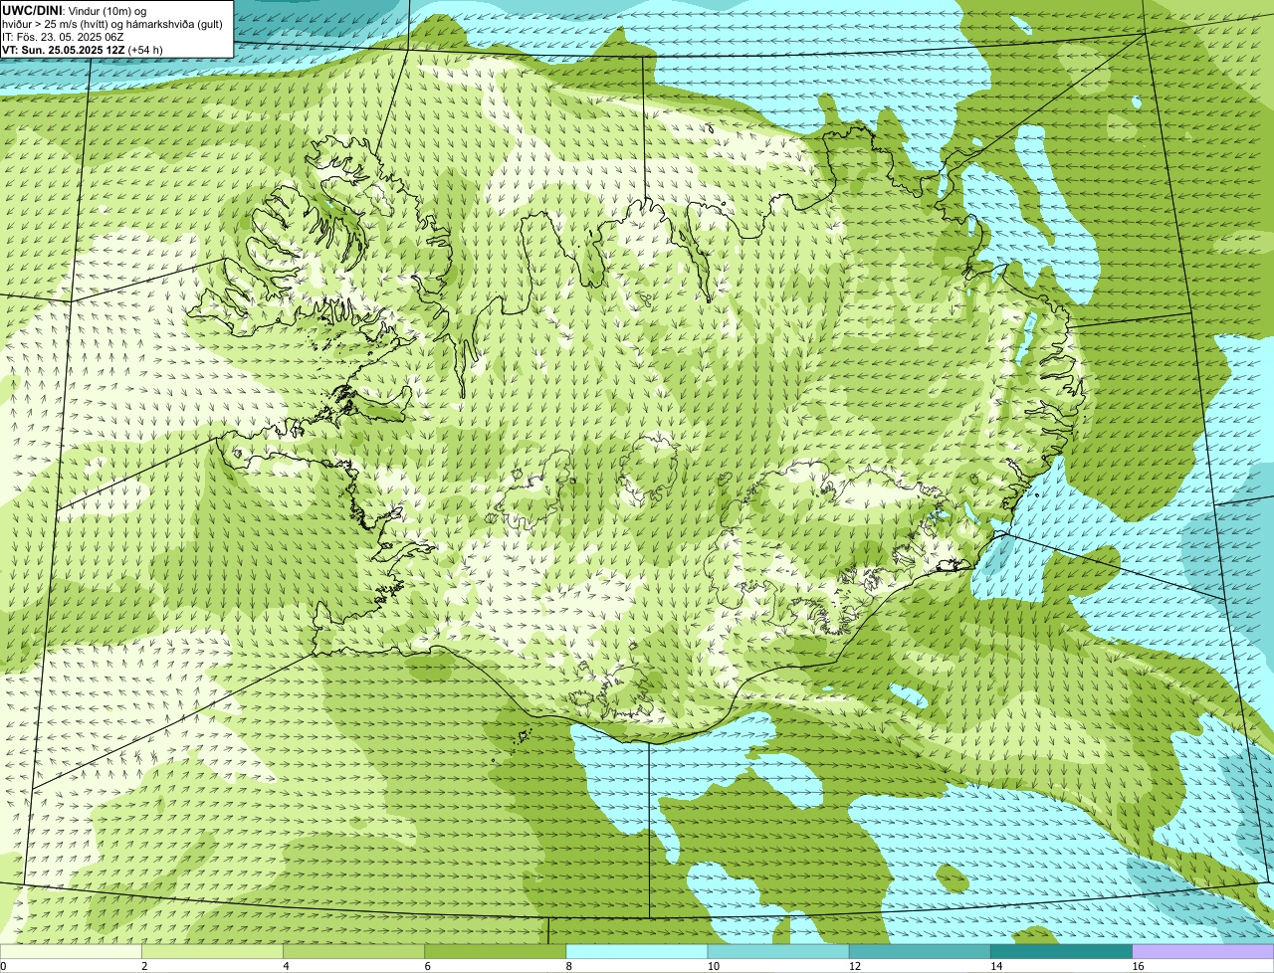Select the lavender above-16 m/s color swatch

click(x=1203, y=951)
